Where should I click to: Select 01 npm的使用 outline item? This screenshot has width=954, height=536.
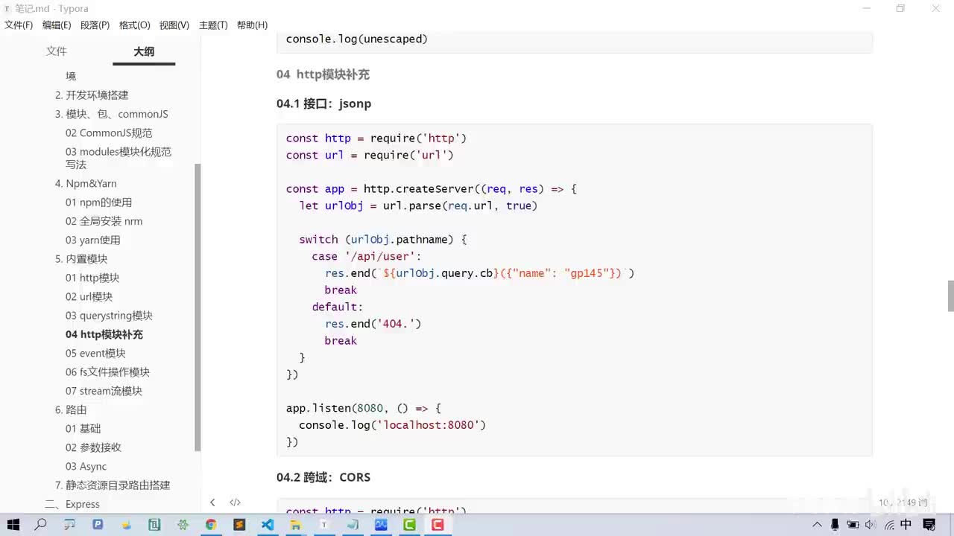[98, 202]
